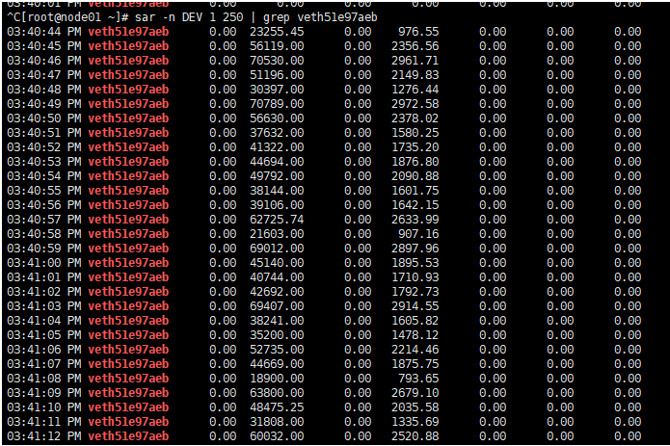Select value 44669.00
Screen dimensions: 670x446
click(277, 364)
